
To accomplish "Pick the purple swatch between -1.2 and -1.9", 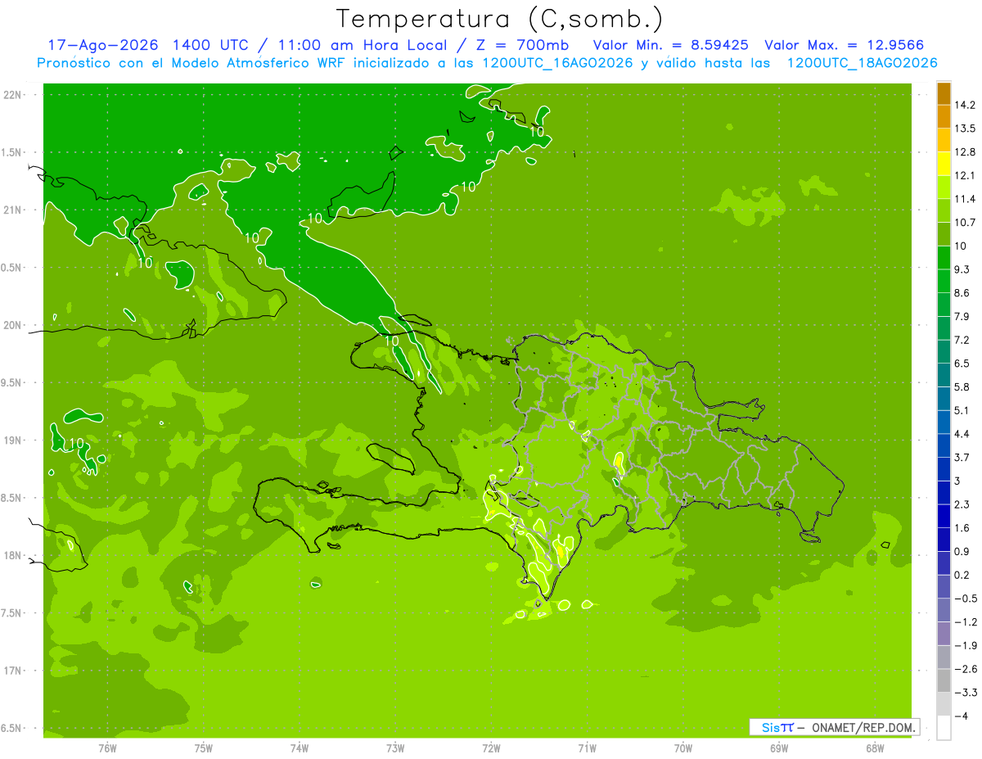I will (x=944, y=634).
